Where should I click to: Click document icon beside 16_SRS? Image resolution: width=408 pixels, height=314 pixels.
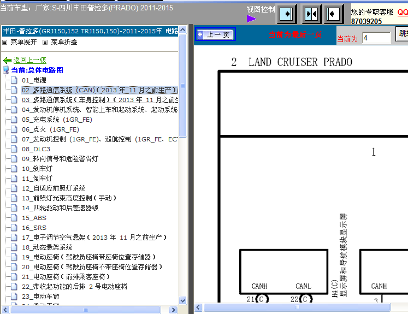click(14, 228)
